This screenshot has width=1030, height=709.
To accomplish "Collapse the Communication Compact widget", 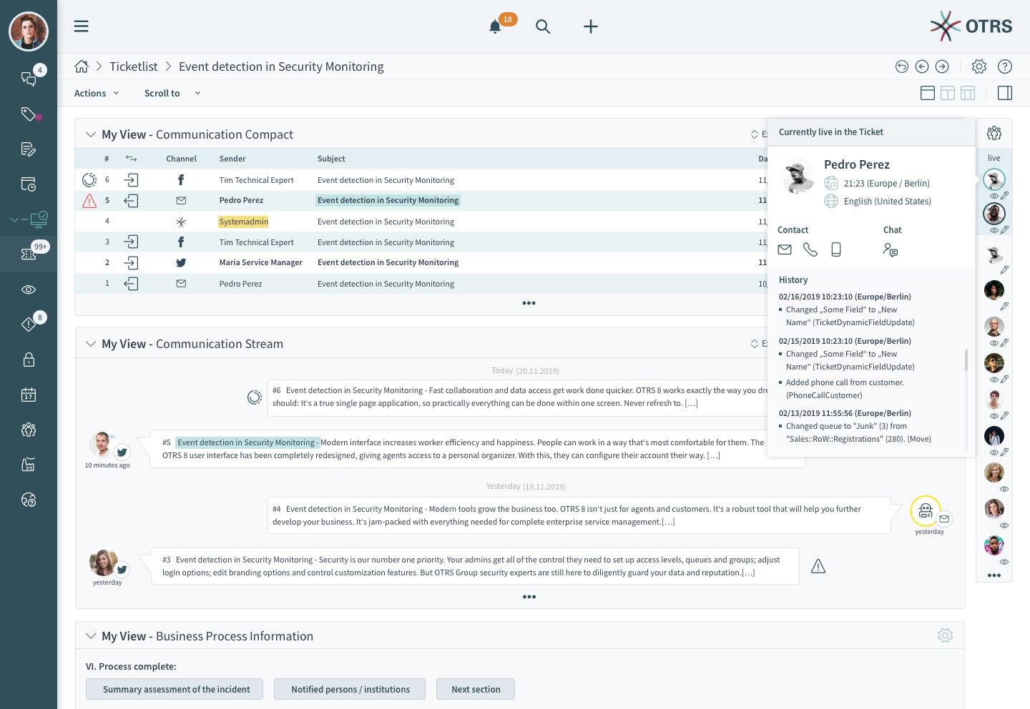I will [90, 134].
